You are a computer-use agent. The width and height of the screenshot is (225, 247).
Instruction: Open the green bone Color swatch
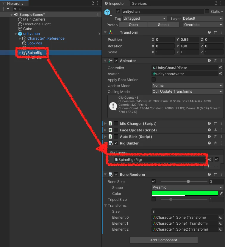[x=185, y=193]
